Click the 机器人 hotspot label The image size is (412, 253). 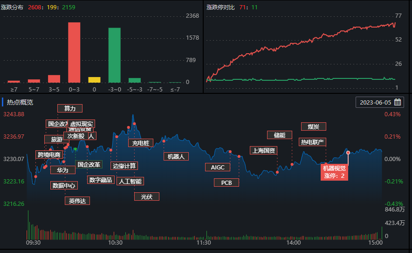tap(176, 156)
